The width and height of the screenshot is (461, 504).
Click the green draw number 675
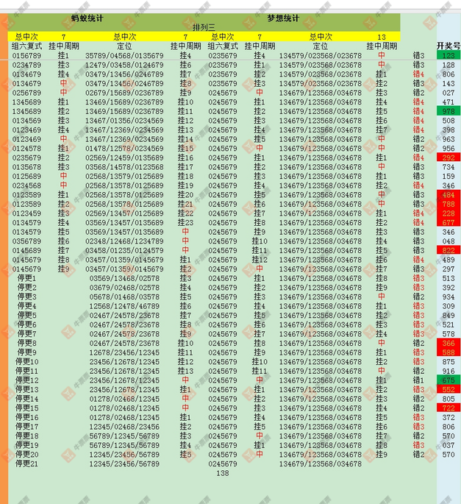pos(449,380)
